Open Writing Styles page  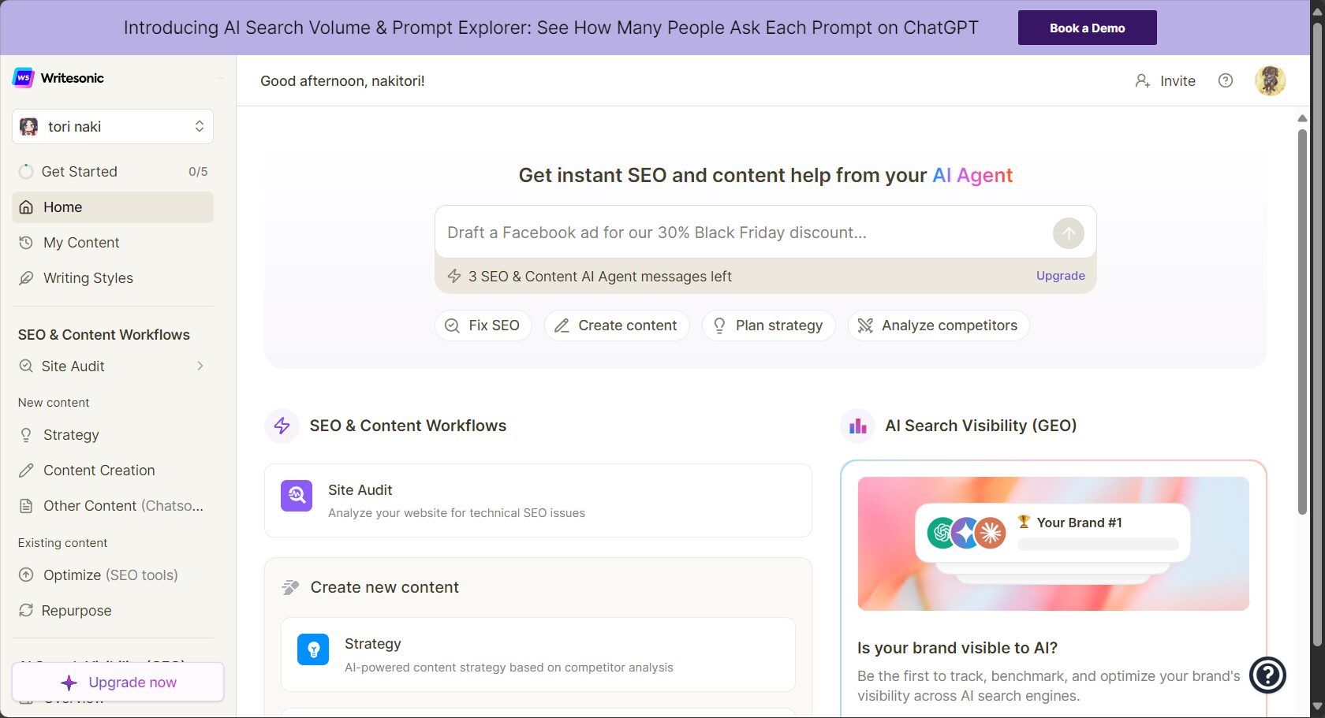coord(113,278)
